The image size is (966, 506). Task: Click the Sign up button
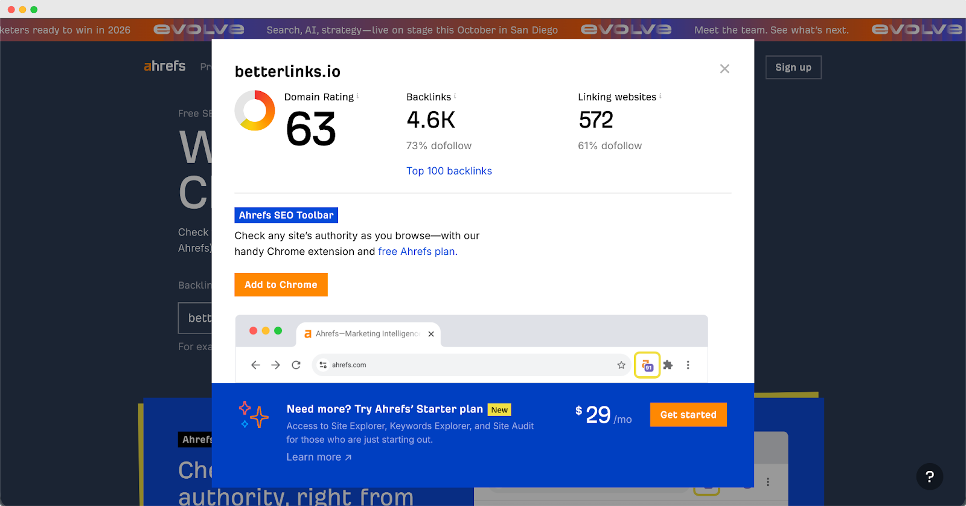point(793,68)
